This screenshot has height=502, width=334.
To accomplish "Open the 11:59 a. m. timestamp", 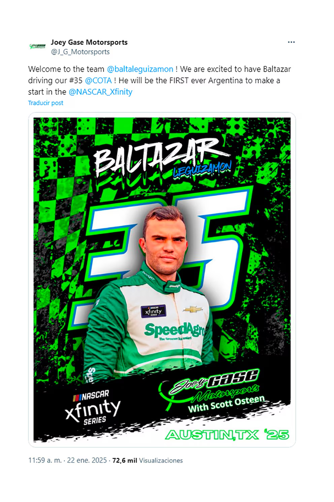I will [45, 460].
